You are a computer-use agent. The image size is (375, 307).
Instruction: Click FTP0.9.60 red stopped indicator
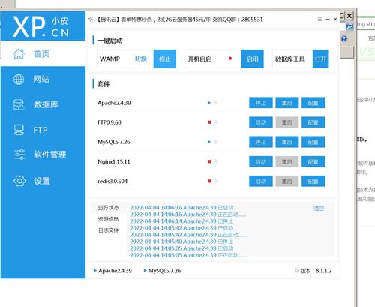tap(209, 122)
